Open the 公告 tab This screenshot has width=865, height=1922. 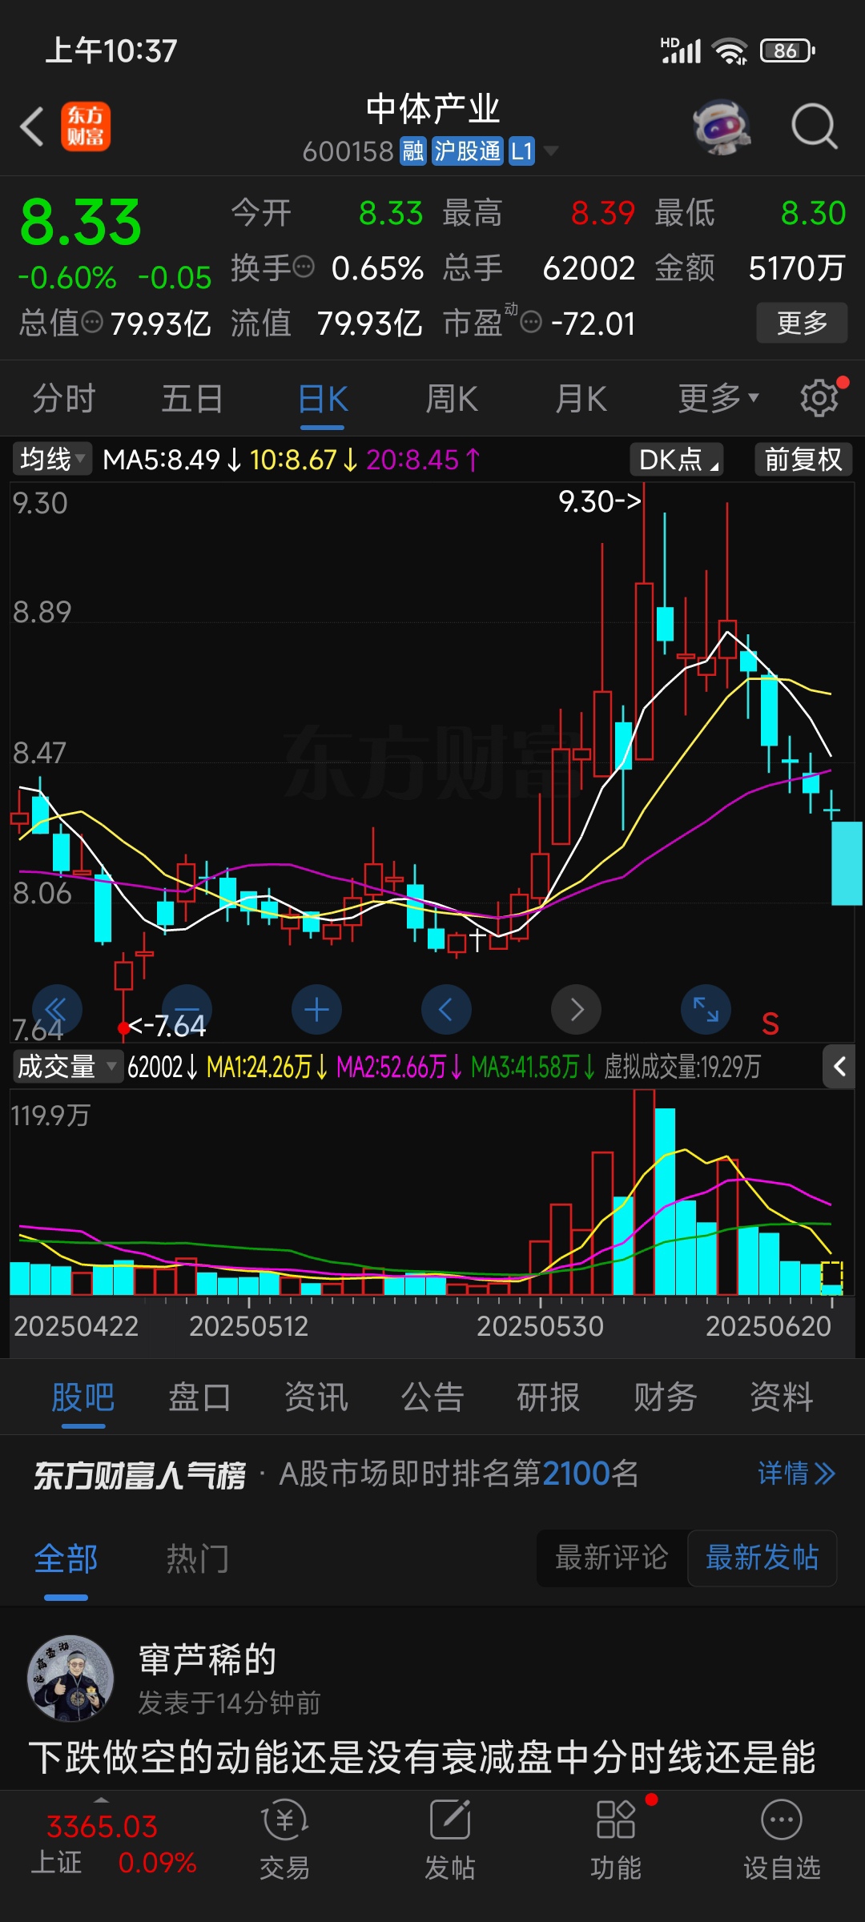tap(432, 1397)
